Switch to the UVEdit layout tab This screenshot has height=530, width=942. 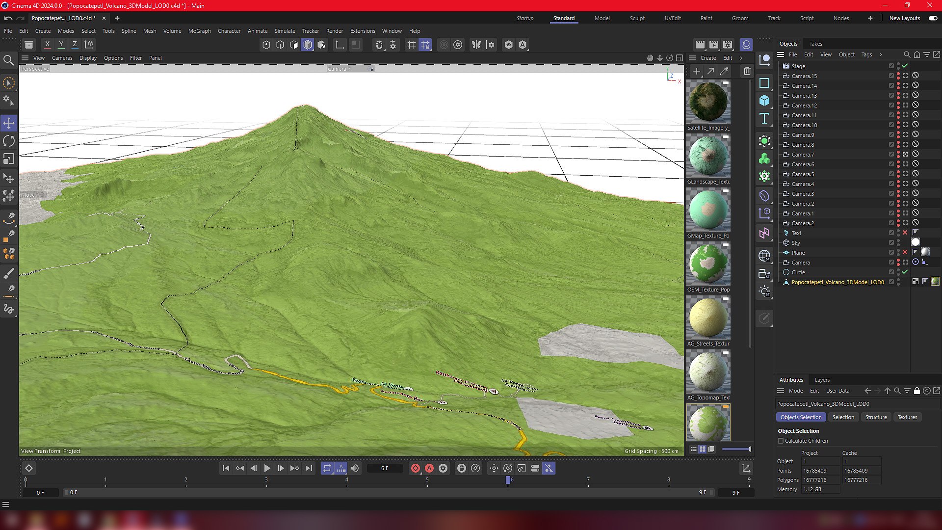point(673,18)
